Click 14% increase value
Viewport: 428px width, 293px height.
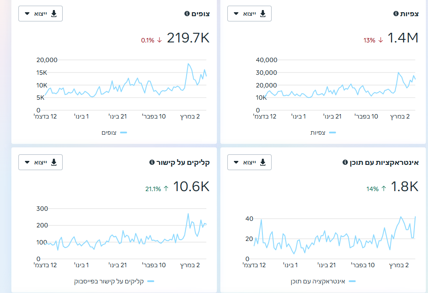pyautogui.click(x=372, y=189)
